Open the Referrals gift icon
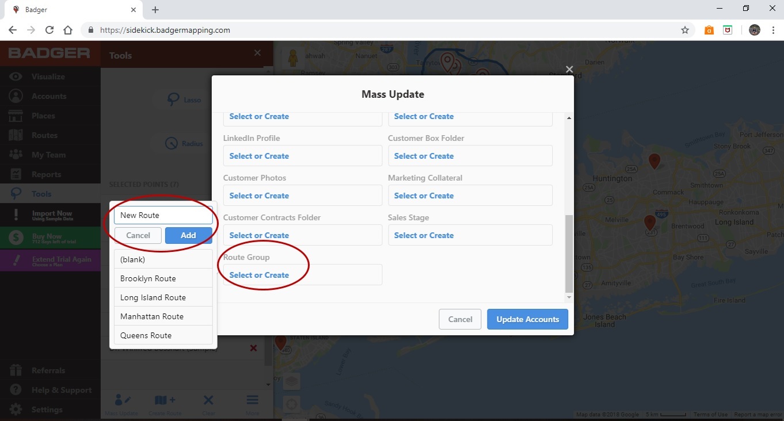This screenshot has height=421, width=784. coord(16,370)
